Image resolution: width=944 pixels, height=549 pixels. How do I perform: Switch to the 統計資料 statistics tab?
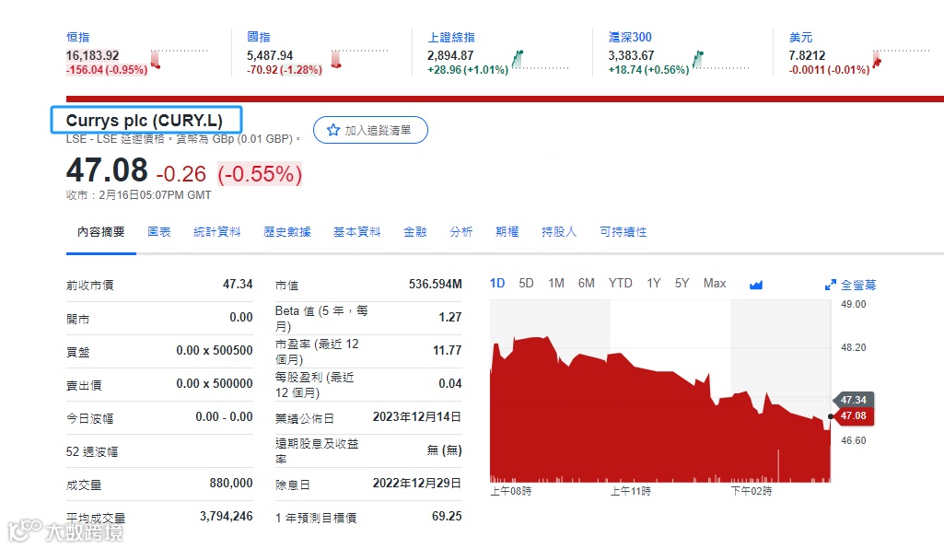coord(216,232)
